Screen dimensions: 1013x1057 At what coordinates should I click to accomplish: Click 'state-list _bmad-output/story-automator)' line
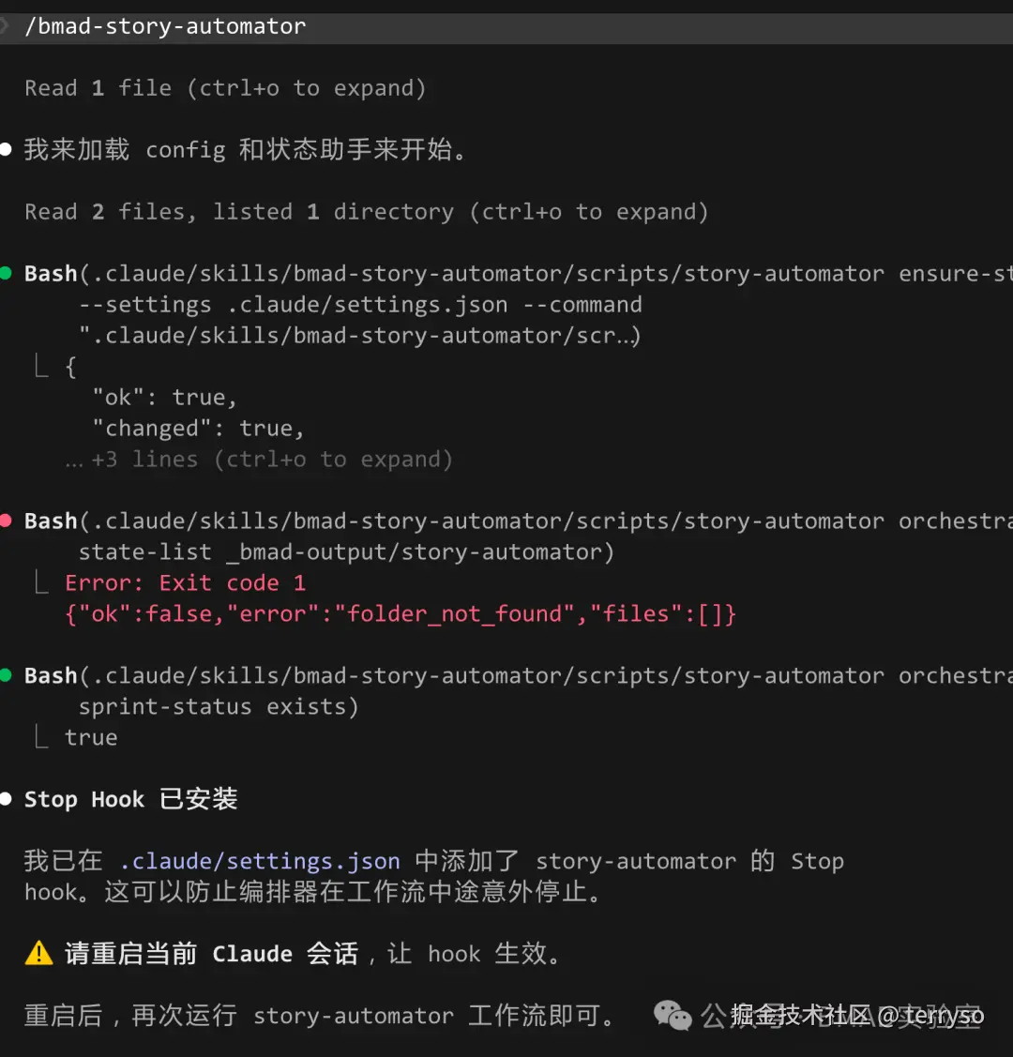pos(346,552)
